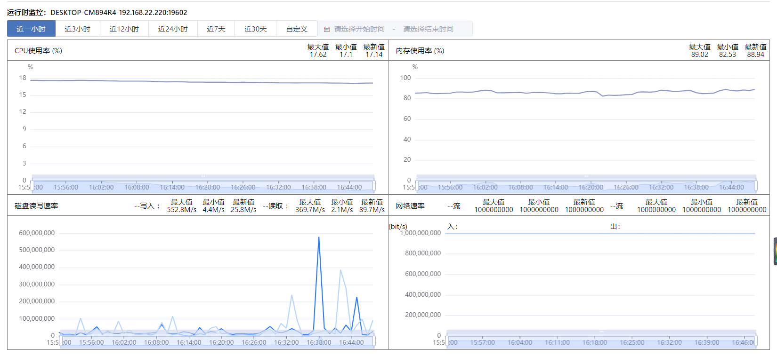Click the memory maximum value 89.02
This screenshot has width=777, height=356.
pos(700,55)
